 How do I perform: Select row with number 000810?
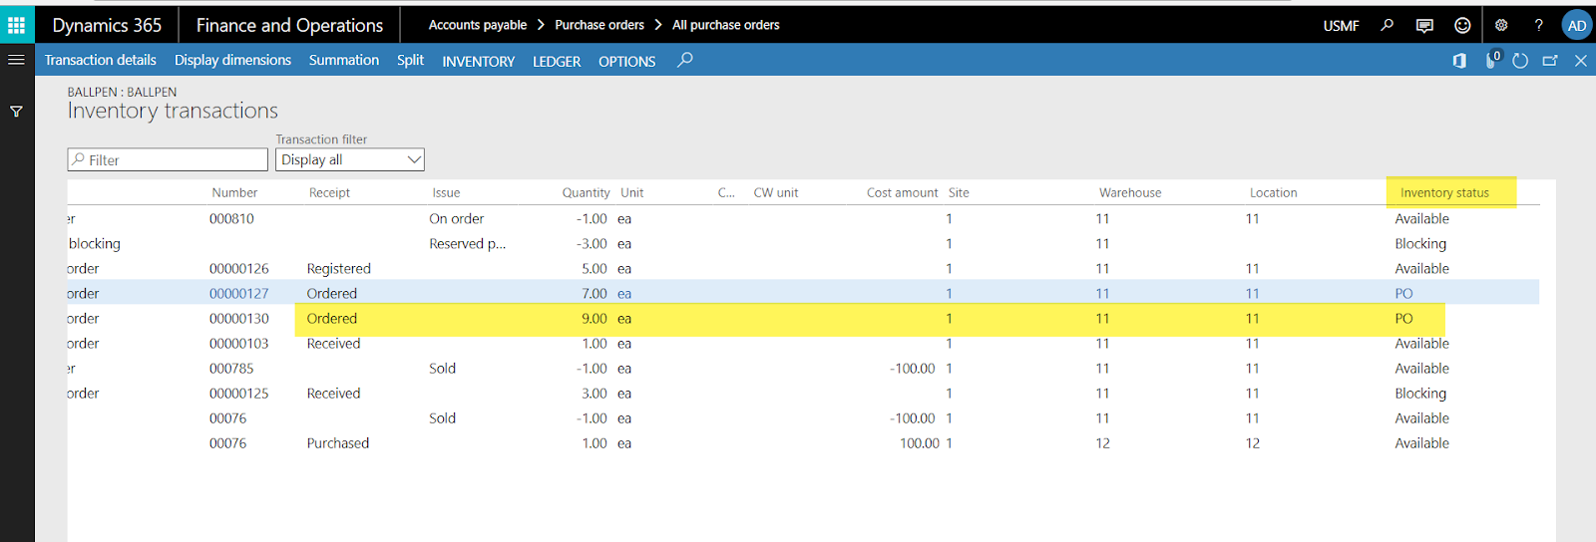(231, 218)
